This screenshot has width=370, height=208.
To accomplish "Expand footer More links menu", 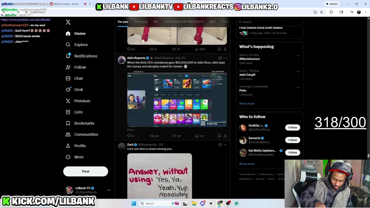I will tap(272, 179).
